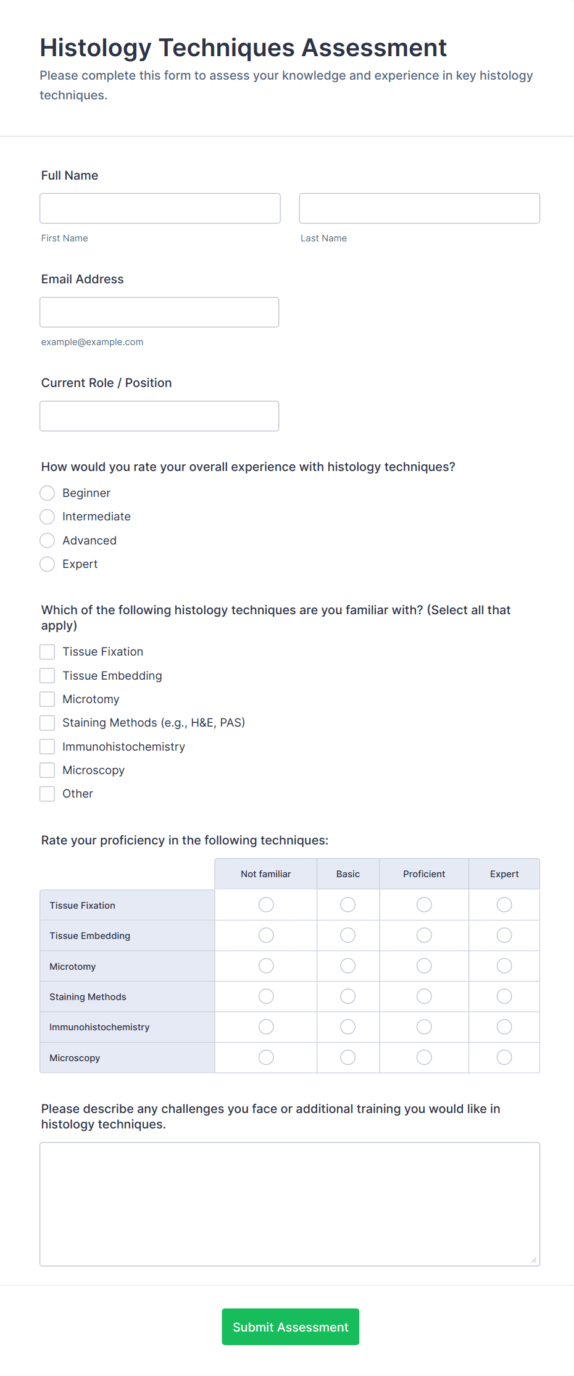574x1376 pixels.
Task: Select the Intermediate experience level
Action: coord(47,517)
